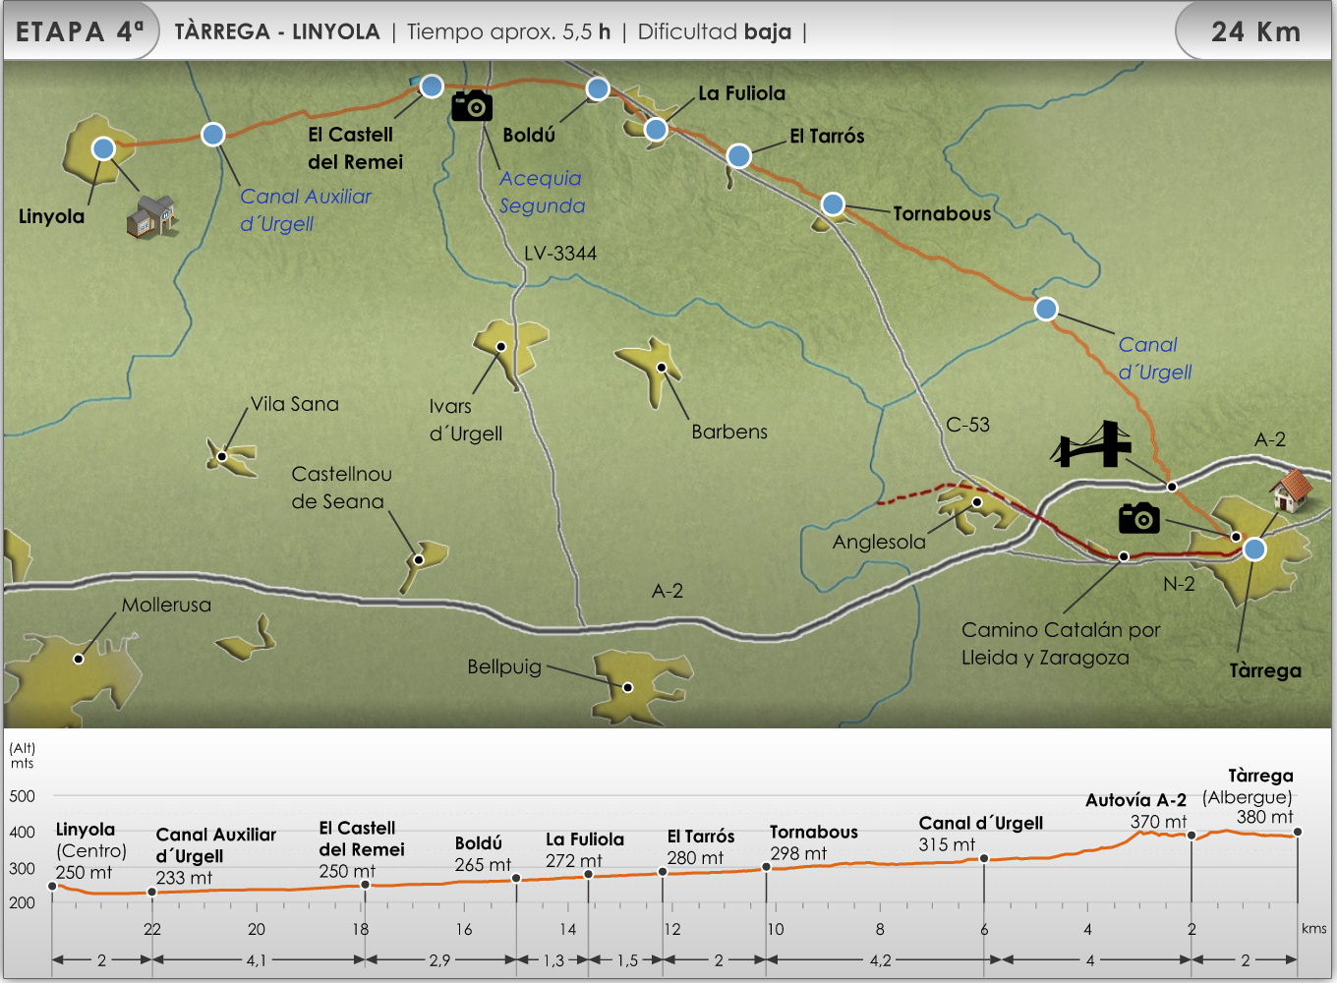The height and width of the screenshot is (983, 1337).
Task: Click the blue marker on Canal Auxiliar d'Urgell
Action: 212,135
